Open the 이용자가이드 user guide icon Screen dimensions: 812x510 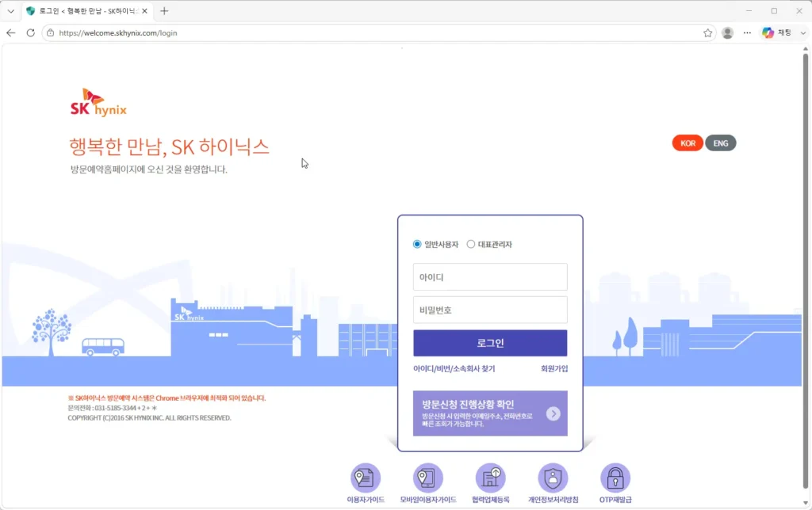click(366, 478)
